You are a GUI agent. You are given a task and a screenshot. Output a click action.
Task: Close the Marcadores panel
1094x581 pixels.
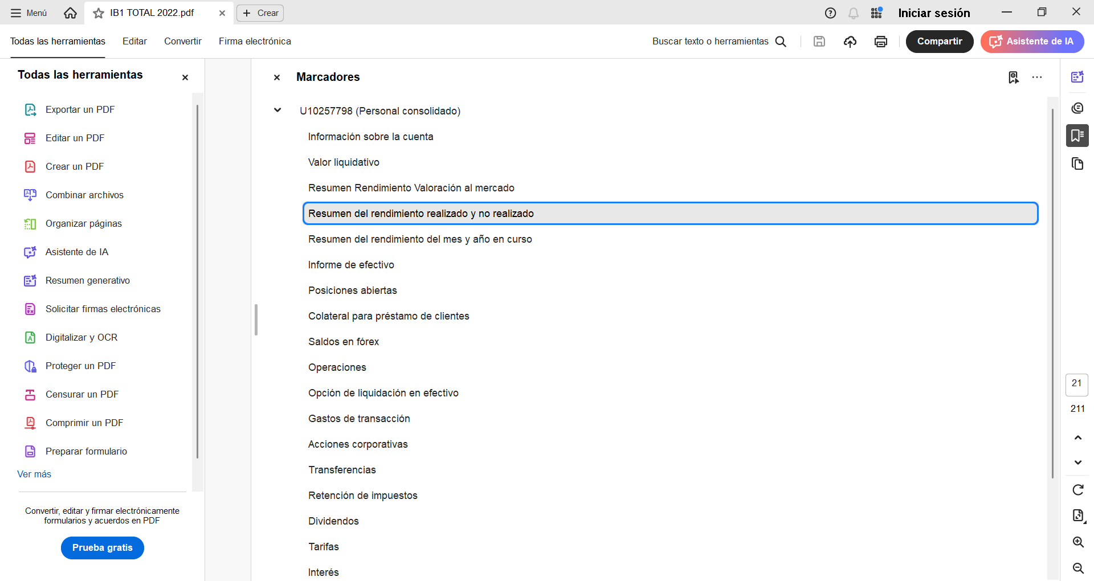(277, 77)
